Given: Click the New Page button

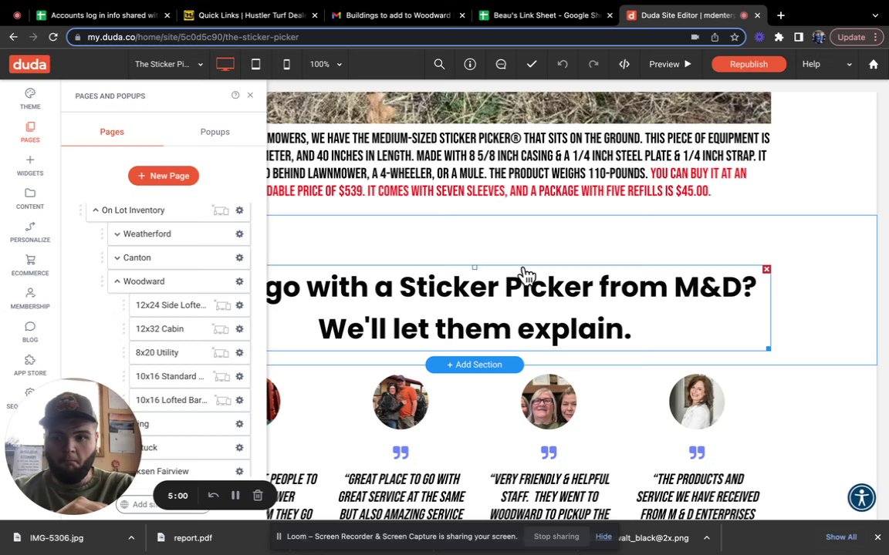Looking at the screenshot, I should pyautogui.click(x=164, y=176).
